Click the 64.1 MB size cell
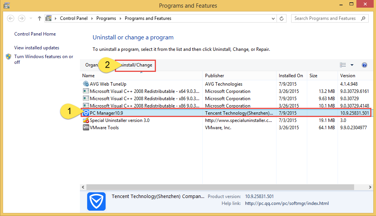376x216 pixels. point(326,128)
